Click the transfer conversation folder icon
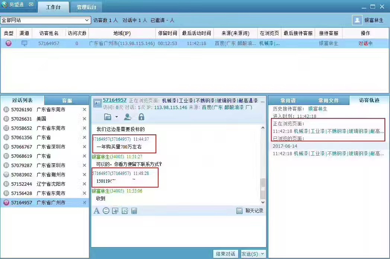The image size is (390, 259). (107, 117)
